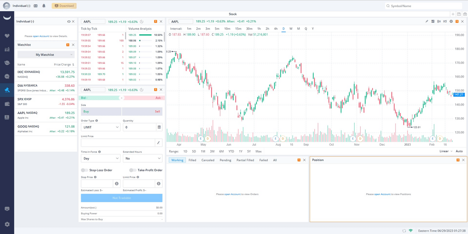
Task: Open the Webull logo home icon
Action: (x=7, y=18)
